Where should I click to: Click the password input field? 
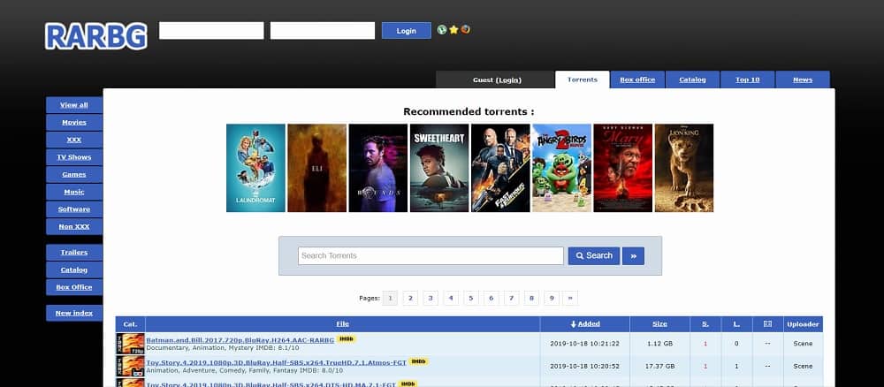(323, 30)
